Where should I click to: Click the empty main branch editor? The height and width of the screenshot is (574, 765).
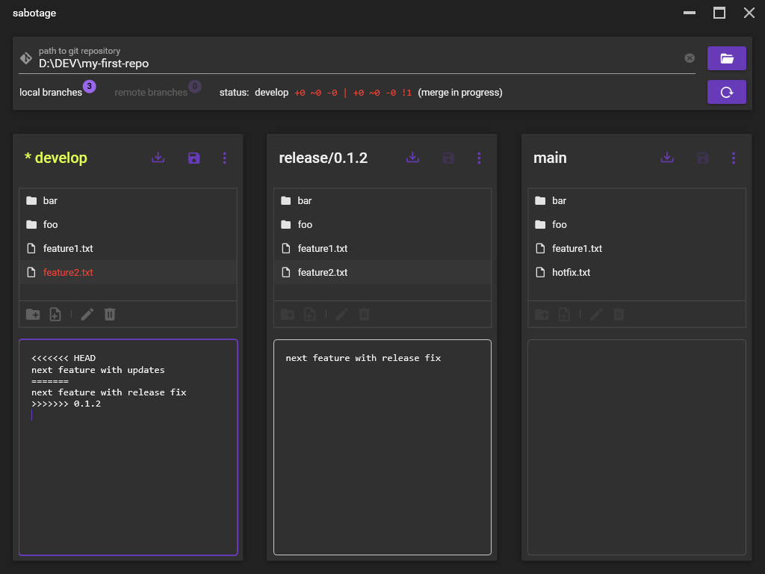[637, 447]
